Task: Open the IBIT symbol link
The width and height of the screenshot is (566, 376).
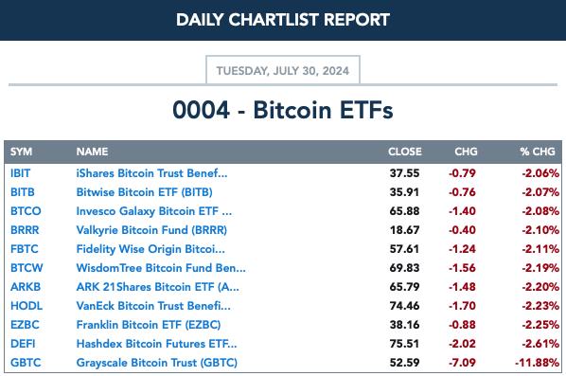Action: click(20, 173)
